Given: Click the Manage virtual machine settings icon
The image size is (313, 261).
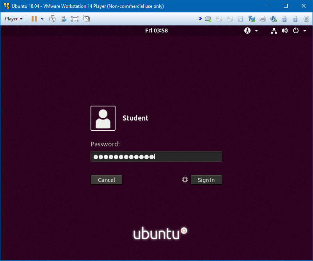Looking at the screenshot, I should (64, 19).
